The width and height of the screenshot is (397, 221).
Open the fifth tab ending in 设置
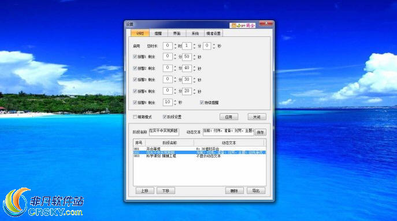pos(213,33)
